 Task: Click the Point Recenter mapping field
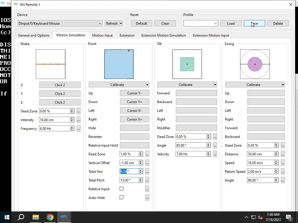pyautogui.click(x=134, y=137)
